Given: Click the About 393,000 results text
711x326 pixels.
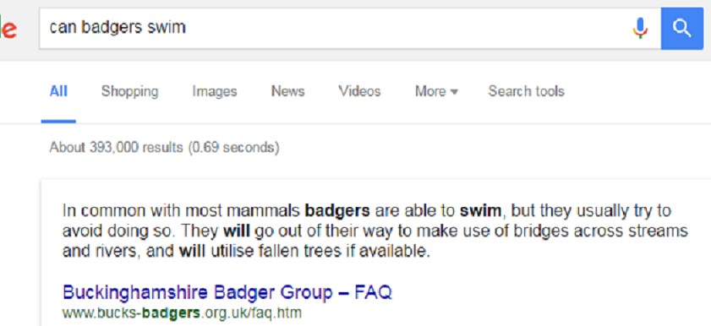Looking at the screenshot, I should pos(164,148).
